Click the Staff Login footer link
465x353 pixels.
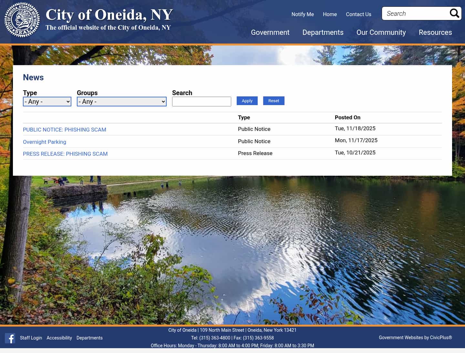[31, 338]
